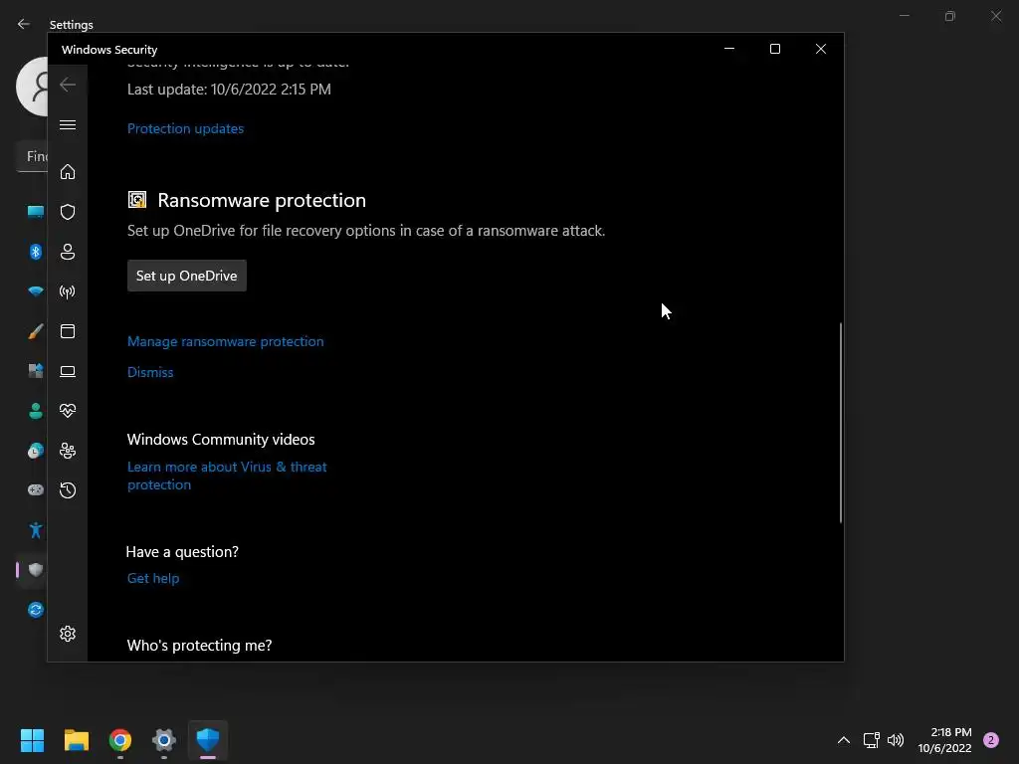
Task: Select Bluetooth & devices icon in Settings
Action: tap(36, 252)
